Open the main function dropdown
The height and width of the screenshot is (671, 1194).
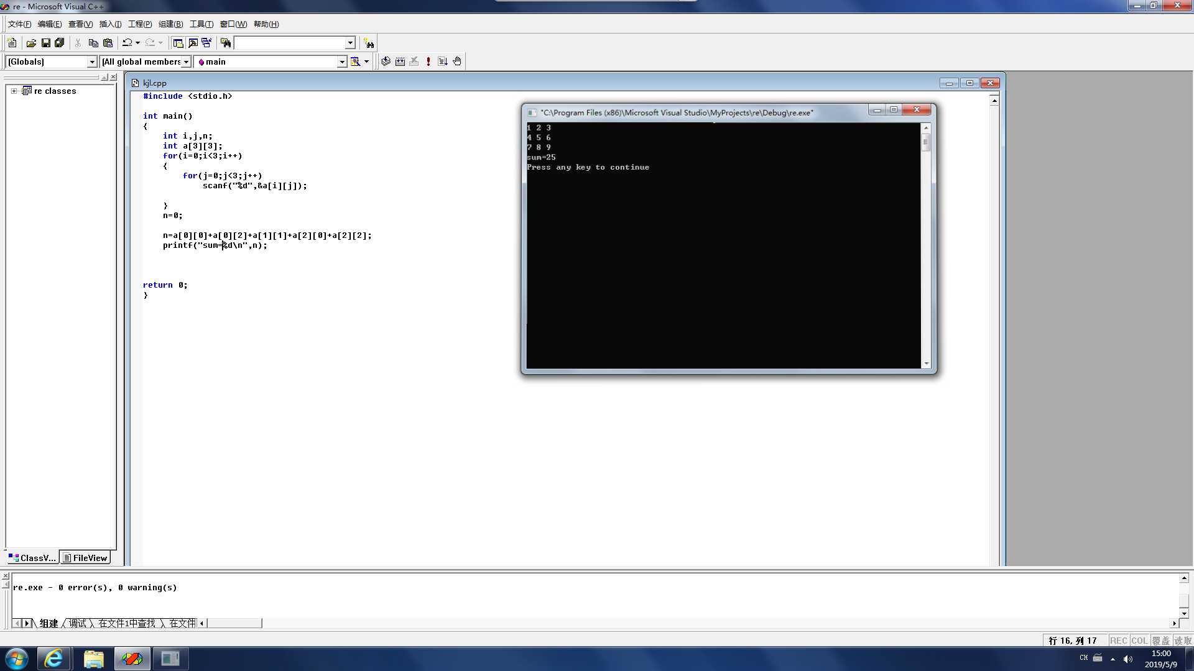[342, 62]
